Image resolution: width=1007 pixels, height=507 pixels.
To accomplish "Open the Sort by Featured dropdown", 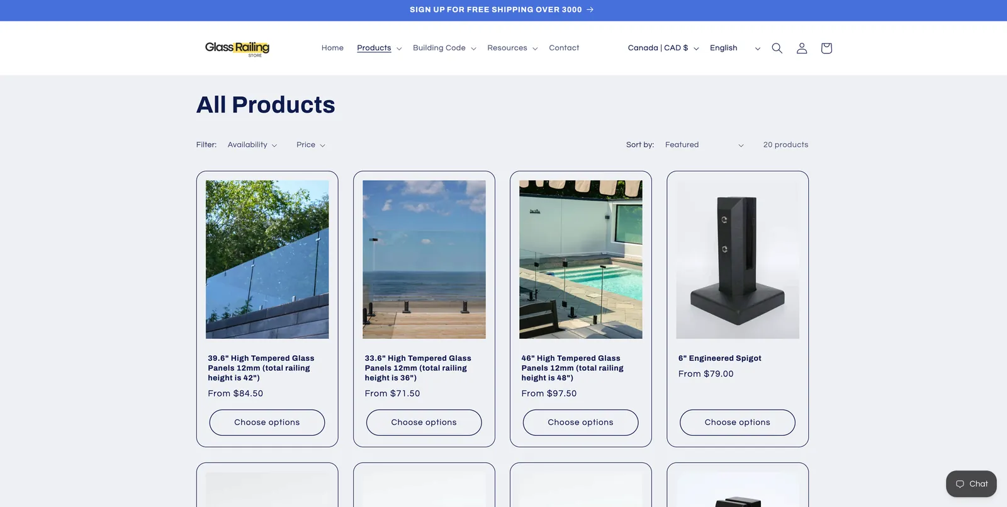I will click(704, 145).
